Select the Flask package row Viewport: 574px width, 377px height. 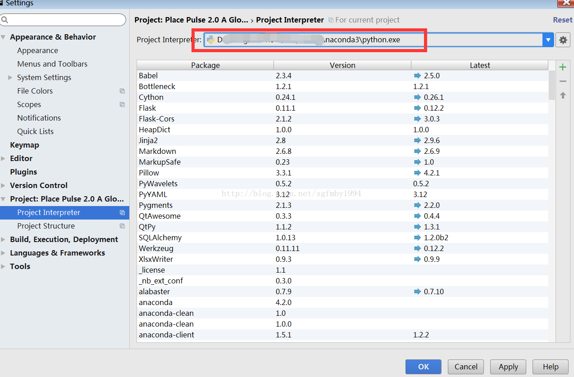[342, 108]
